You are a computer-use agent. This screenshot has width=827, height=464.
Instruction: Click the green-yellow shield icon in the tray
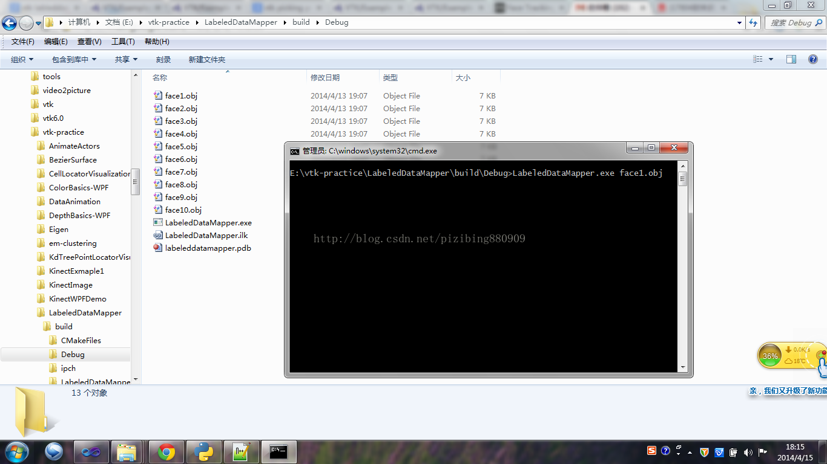705,452
